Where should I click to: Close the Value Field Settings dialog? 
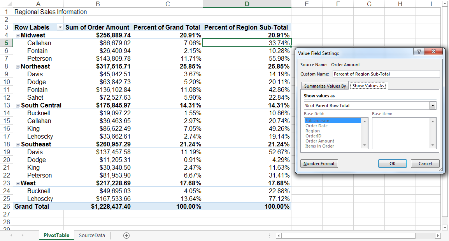[x=434, y=52]
